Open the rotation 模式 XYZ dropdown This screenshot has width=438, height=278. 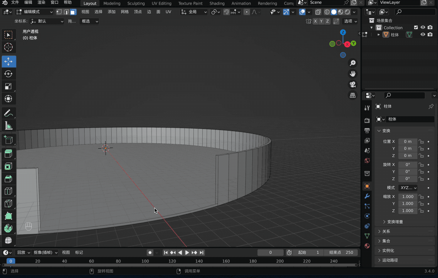pyautogui.click(x=408, y=188)
